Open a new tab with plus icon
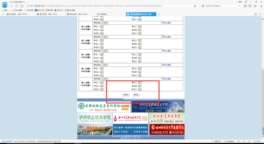264x144 pixels. (x=159, y=14)
